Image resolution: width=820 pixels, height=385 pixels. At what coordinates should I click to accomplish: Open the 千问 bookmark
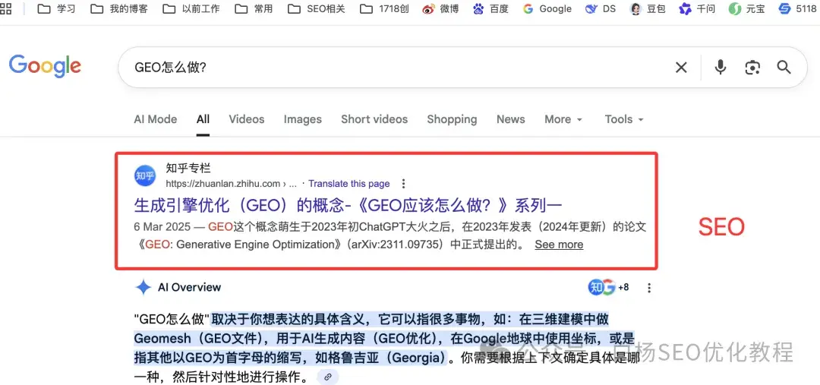coord(697,9)
